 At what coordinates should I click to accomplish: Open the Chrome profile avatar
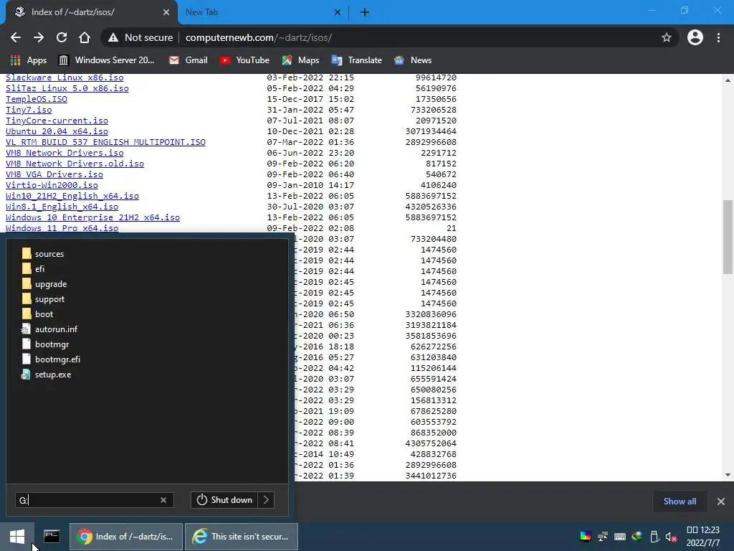pyautogui.click(x=695, y=37)
